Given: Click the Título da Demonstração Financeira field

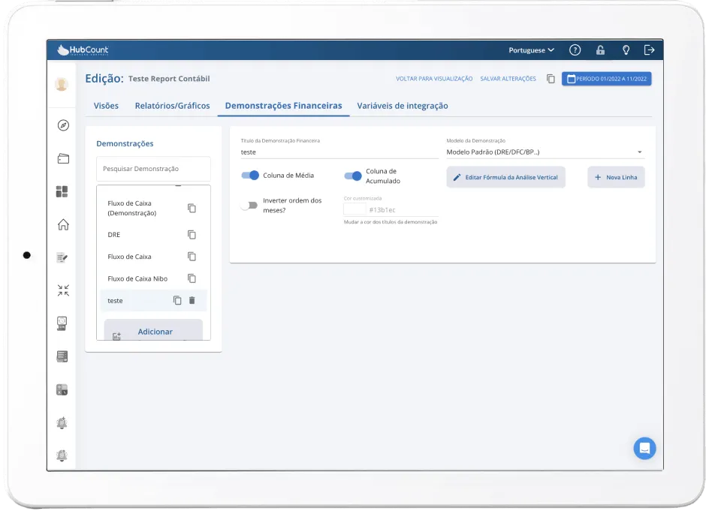Looking at the screenshot, I should click(x=339, y=152).
